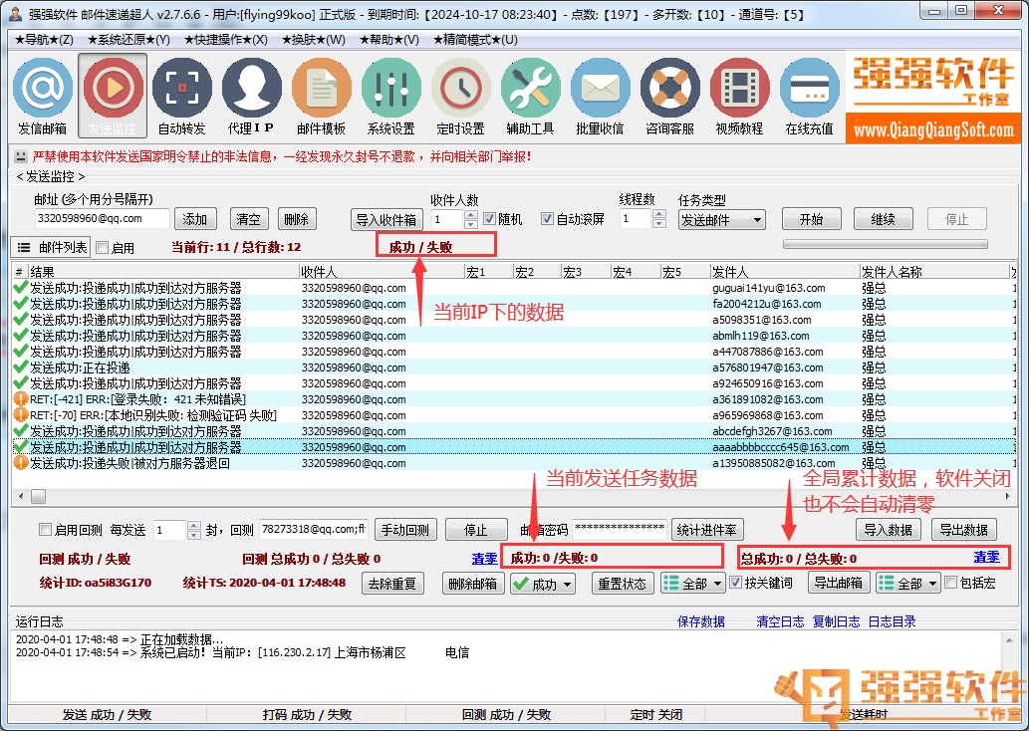Screen dimensions: 1029x731
Task: Open the 任务类型 发送邮件 dropdown
Action: pyautogui.click(x=722, y=220)
